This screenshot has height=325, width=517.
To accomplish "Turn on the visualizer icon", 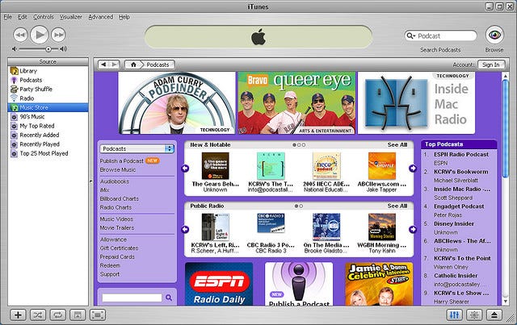I will [474, 315].
